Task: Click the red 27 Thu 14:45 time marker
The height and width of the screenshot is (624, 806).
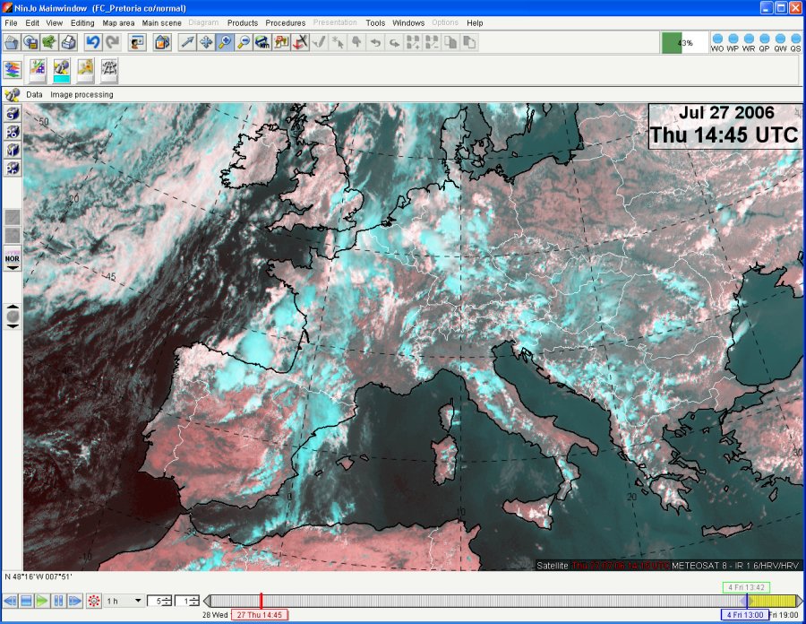Action: (259, 615)
